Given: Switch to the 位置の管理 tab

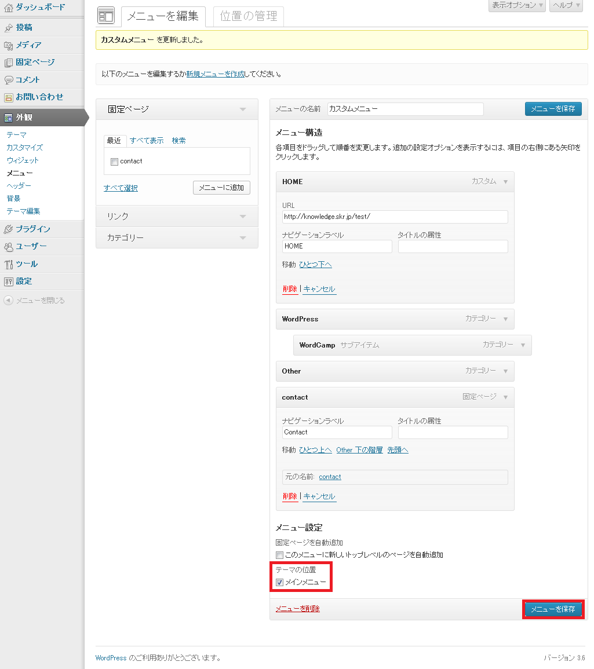Looking at the screenshot, I should pos(249,16).
